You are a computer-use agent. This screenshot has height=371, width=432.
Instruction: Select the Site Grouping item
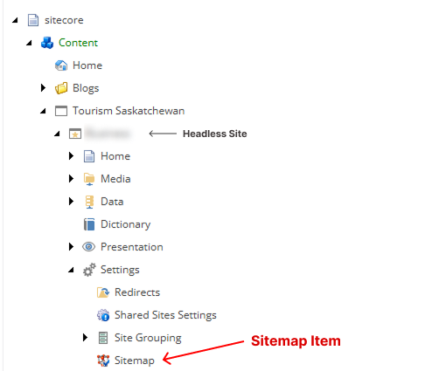(148, 338)
